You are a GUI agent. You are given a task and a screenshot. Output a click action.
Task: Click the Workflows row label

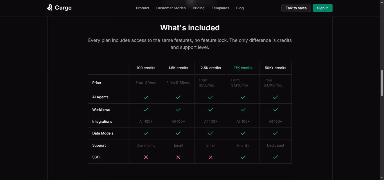pyautogui.click(x=101, y=110)
